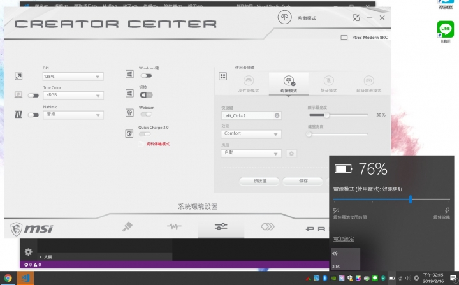
Task: Toggle the True Color switch
Action: [x=33, y=95]
